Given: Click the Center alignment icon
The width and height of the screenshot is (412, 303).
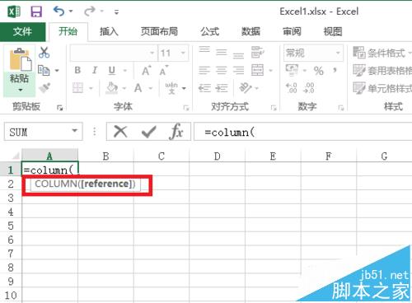Looking at the screenshot, I should (x=222, y=70).
